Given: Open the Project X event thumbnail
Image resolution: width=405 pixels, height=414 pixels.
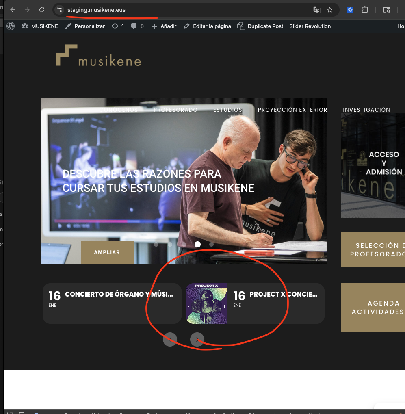Looking at the screenshot, I should click(x=206, y=303).
